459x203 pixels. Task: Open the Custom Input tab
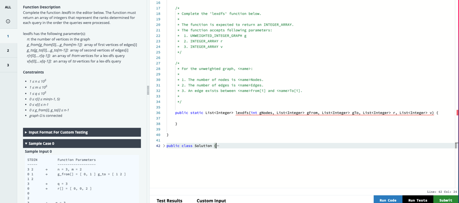pyautogui.click(x=211, y=201)
